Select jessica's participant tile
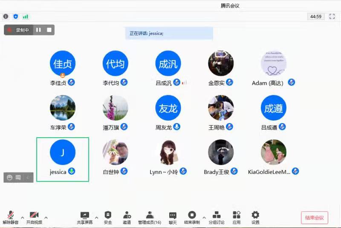341x228 pixels. (63, 159)
